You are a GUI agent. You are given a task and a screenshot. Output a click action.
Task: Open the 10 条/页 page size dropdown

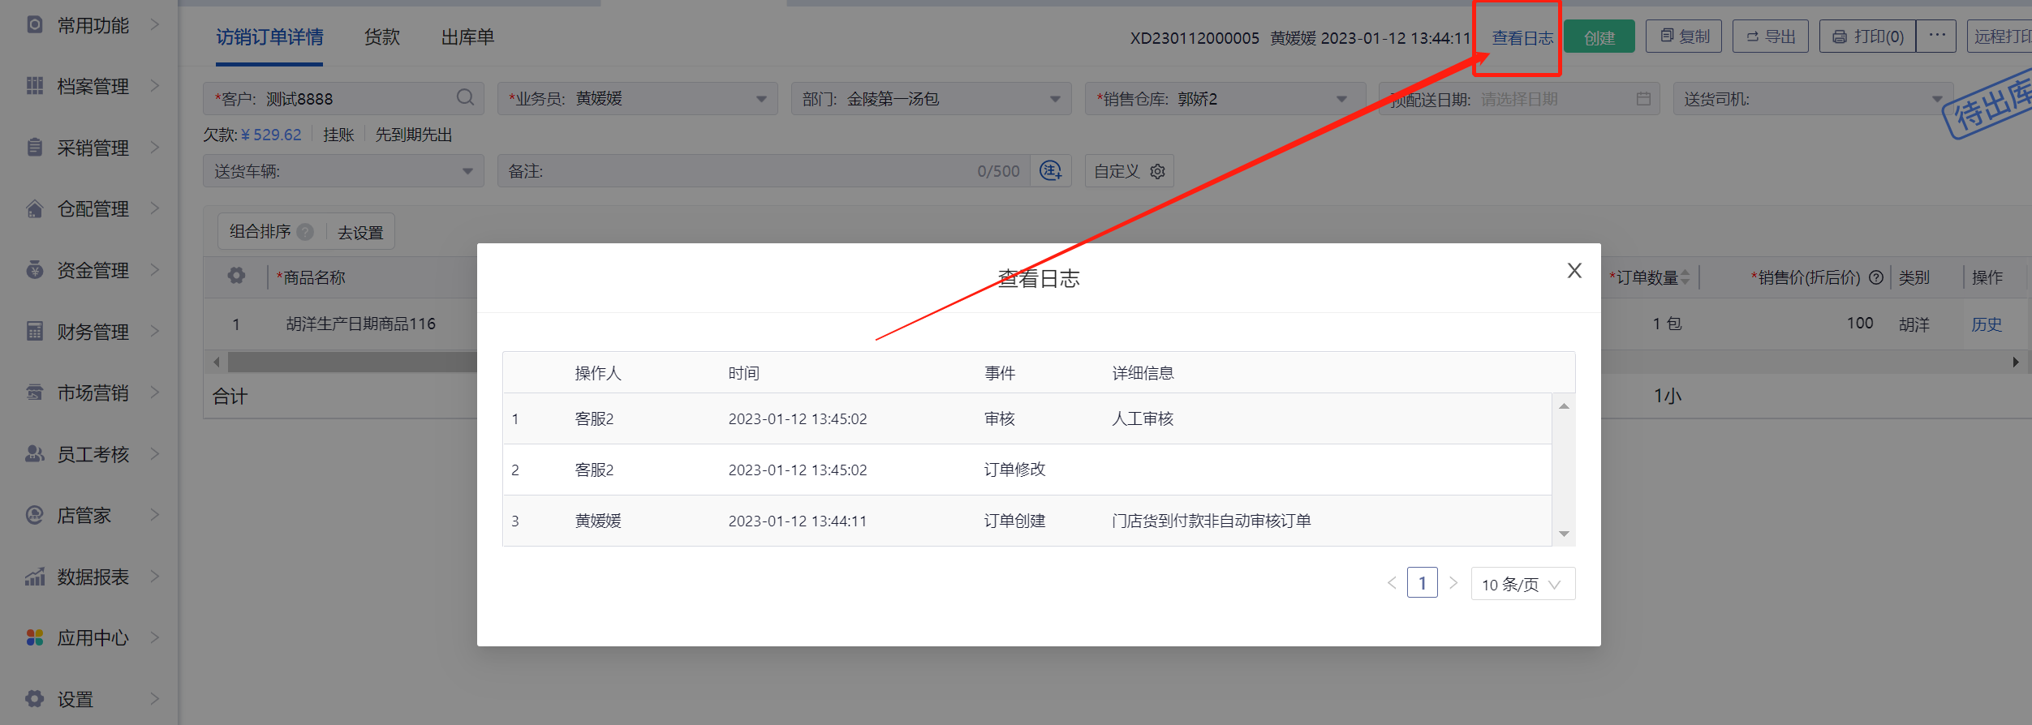tap(1523, 584)
